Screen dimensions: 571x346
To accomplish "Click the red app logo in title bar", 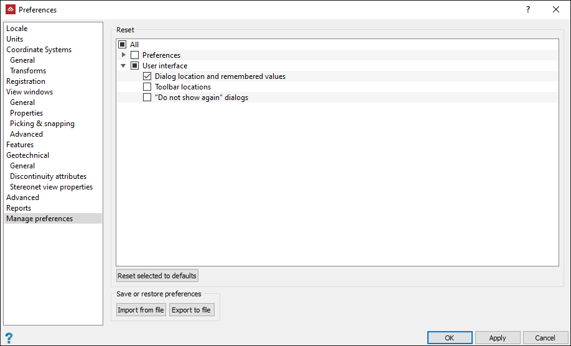I will click(x=10, y=9).
